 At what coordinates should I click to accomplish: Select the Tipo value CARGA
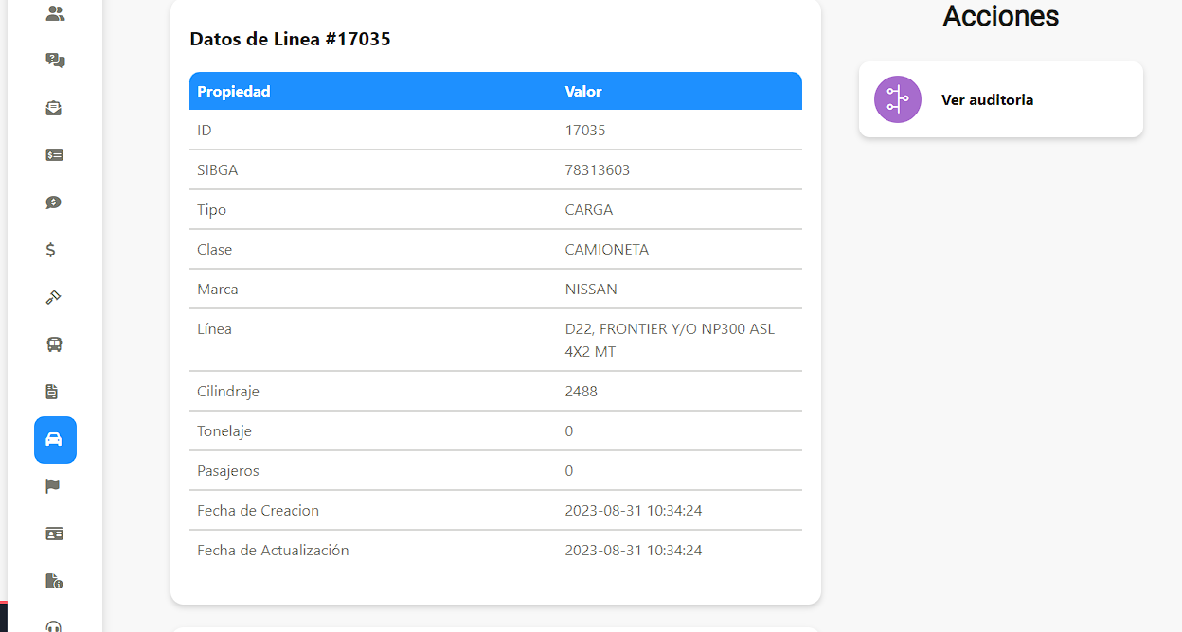[x=589, y=210]
